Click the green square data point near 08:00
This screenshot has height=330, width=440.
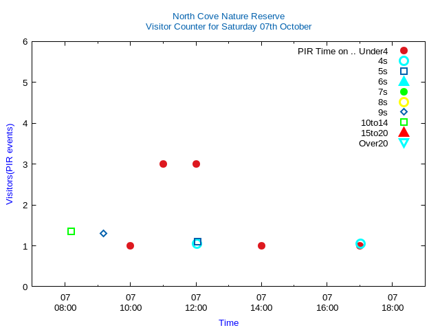(71, 232)
